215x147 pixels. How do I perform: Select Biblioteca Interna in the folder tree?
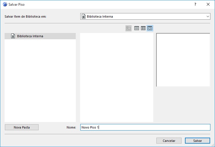[40, 36]
